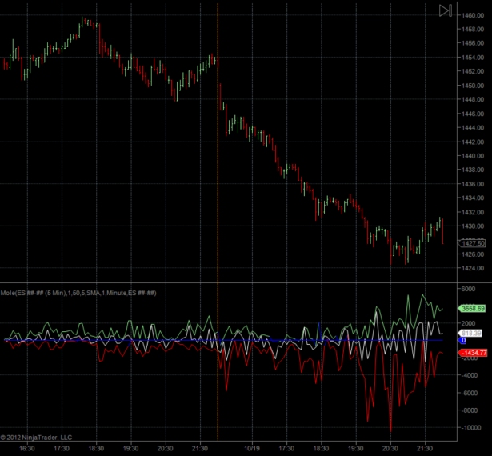Click the last candlestick on the price chart

(442, 232)
